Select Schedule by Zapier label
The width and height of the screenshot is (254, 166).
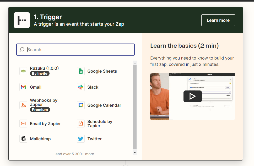click(100, 124)
